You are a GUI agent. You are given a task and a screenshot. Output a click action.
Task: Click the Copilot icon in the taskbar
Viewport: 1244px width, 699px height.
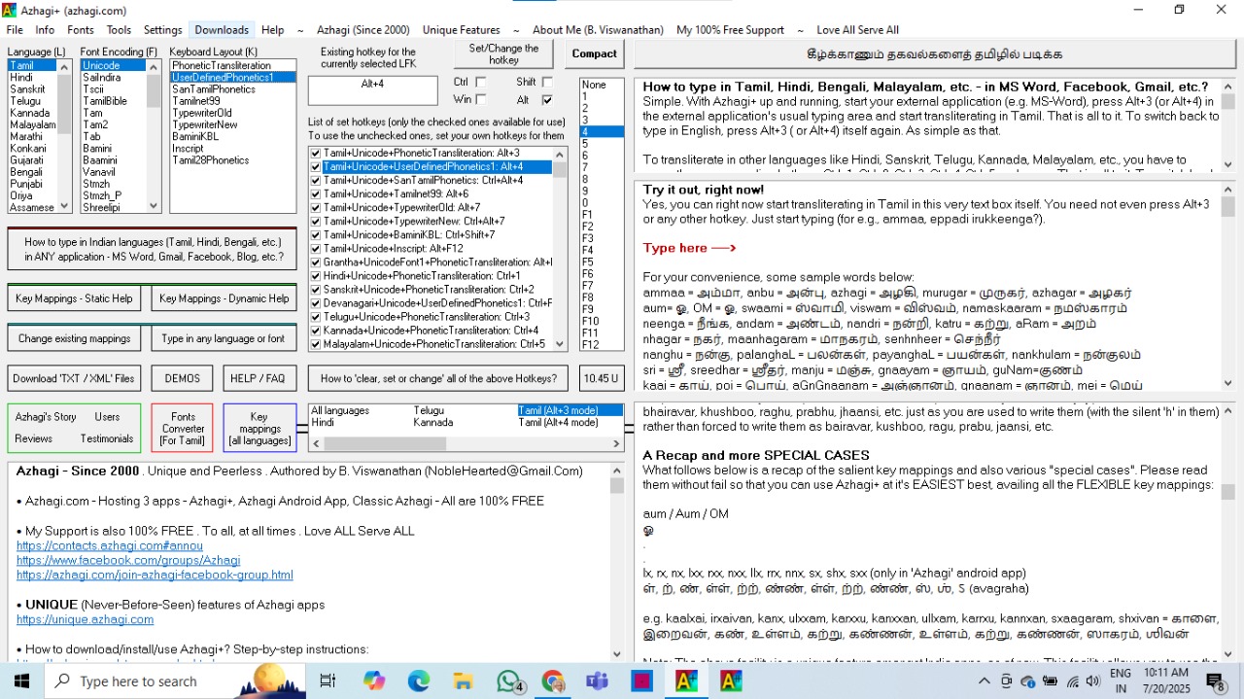pyautogui.click(x=374, y=681)
